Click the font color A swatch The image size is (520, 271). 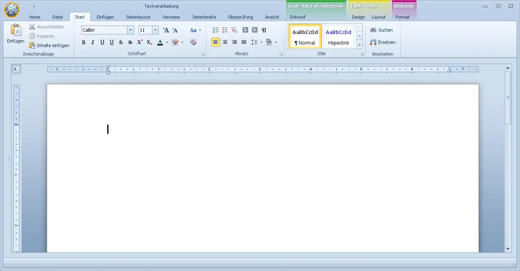160,42
